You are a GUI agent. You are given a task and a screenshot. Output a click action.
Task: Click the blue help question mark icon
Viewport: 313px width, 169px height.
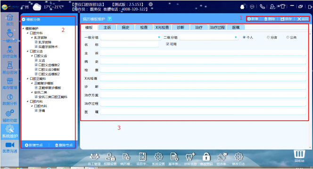(x=109, y=19)
